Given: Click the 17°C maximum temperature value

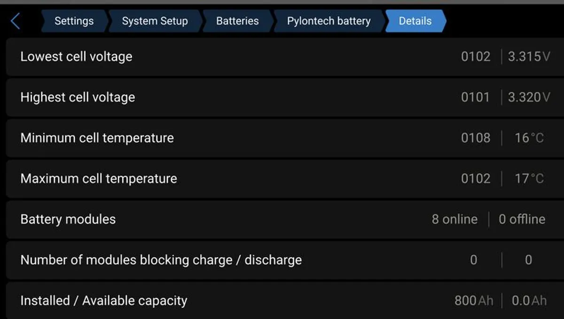Looking at the screenshot, I should (x=529, y=179).
